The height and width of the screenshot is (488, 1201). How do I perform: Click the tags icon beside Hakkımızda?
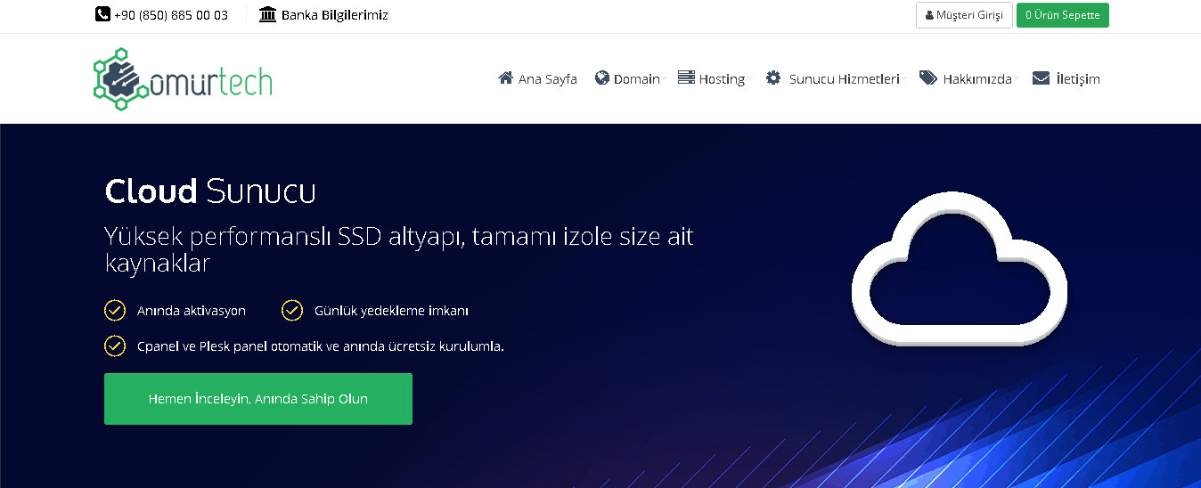pos(928,77)
